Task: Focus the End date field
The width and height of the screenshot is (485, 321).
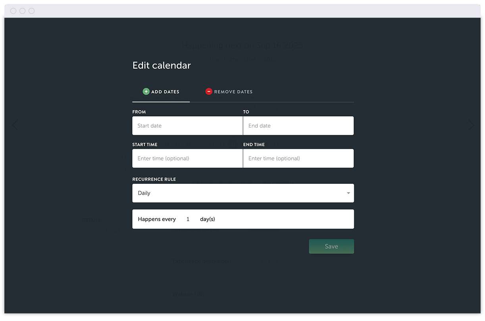Action: click(x=298, y=126)
